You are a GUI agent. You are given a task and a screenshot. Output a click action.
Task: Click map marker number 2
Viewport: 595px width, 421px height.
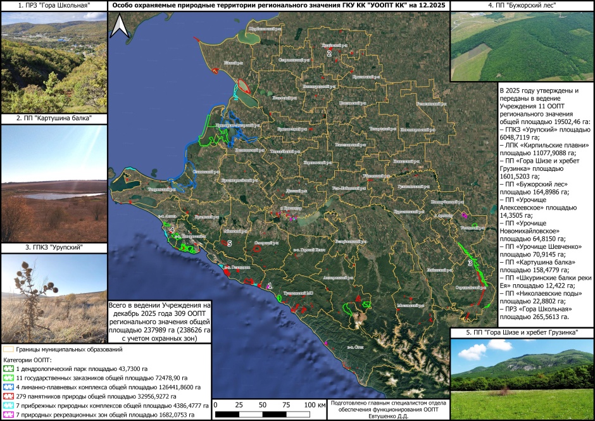coord(329,54)
